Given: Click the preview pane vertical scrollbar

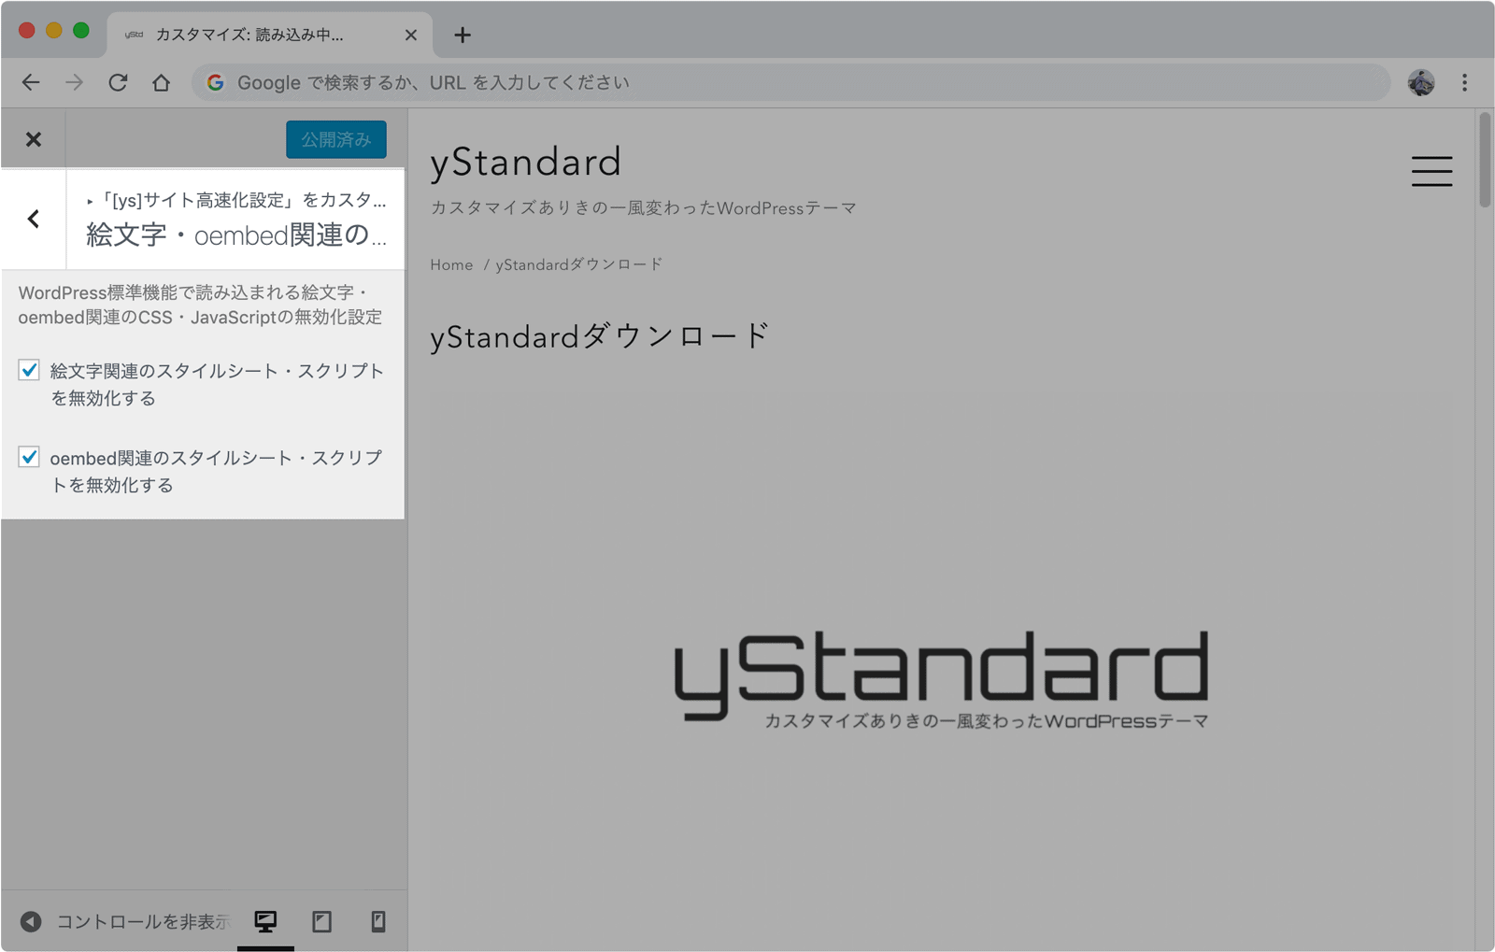Looking at the screenshot, I should [x=1485, y=159].
